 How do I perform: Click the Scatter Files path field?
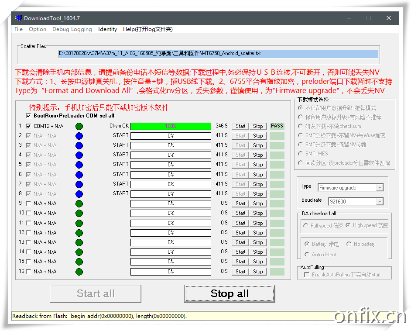pyautogui.click(x=218, y=54)
